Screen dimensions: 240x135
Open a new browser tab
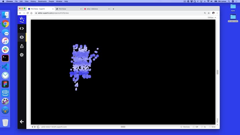(x=113, y=9)
